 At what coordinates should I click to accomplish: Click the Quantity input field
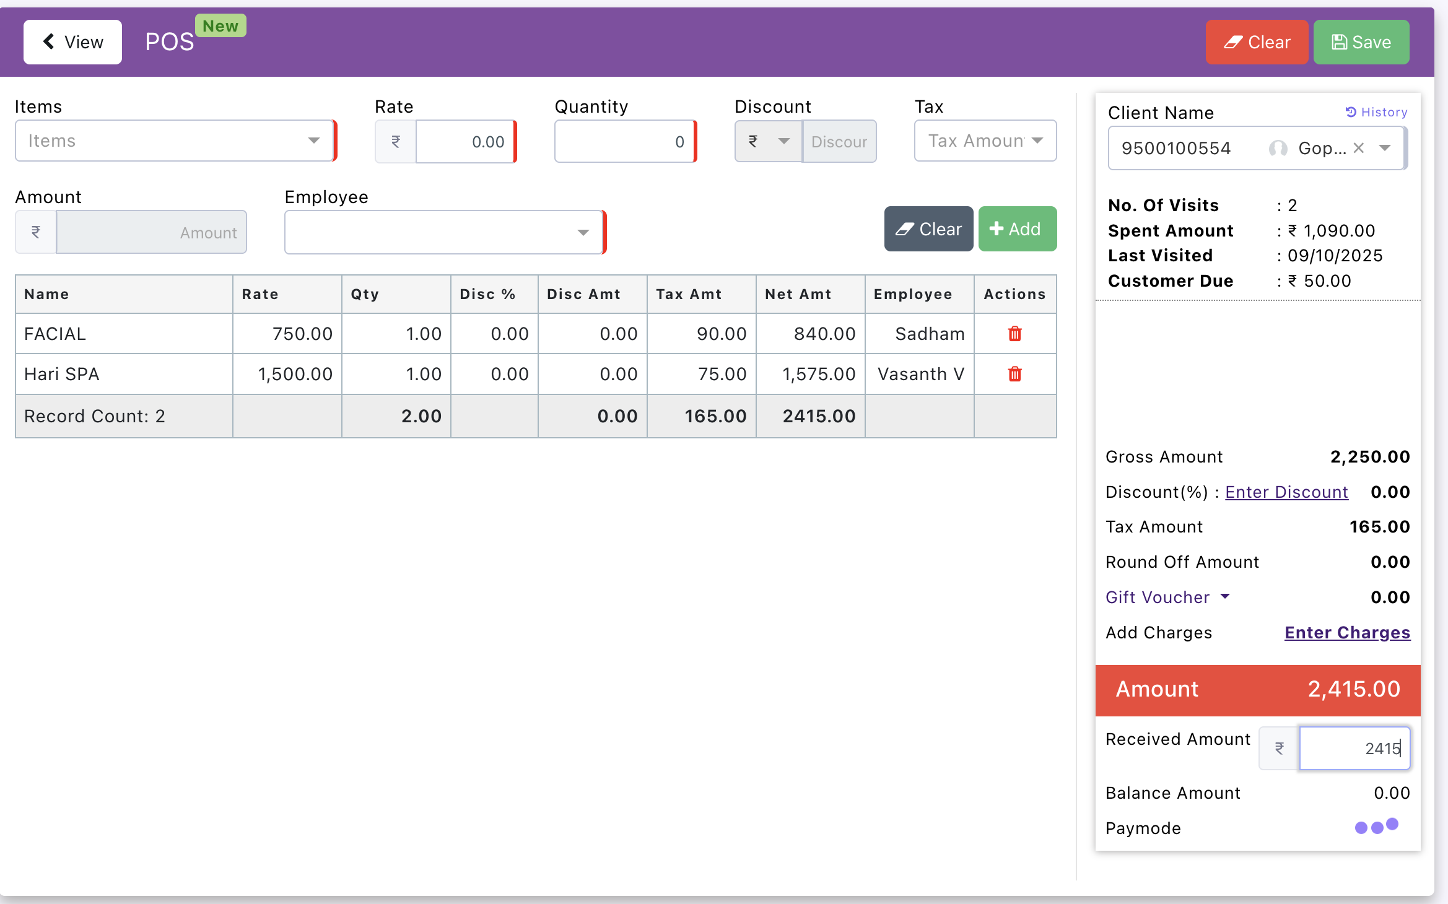[624, 142]
